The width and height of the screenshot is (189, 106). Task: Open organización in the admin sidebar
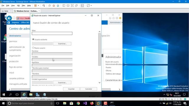(x=15, y=56)
